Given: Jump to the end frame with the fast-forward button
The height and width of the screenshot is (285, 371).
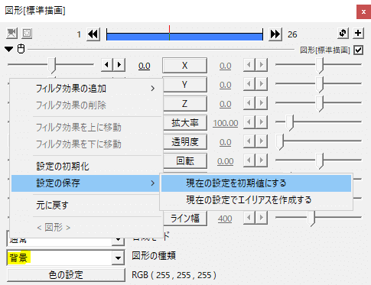Looking at the screenshot, I should pos(275,34).
